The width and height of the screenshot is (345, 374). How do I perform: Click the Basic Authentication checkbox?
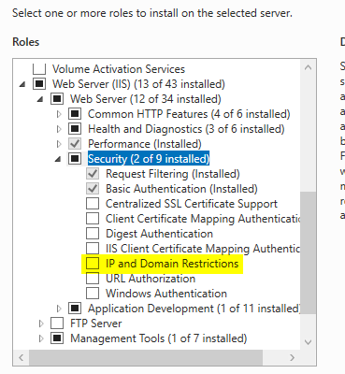pos(93,189)
